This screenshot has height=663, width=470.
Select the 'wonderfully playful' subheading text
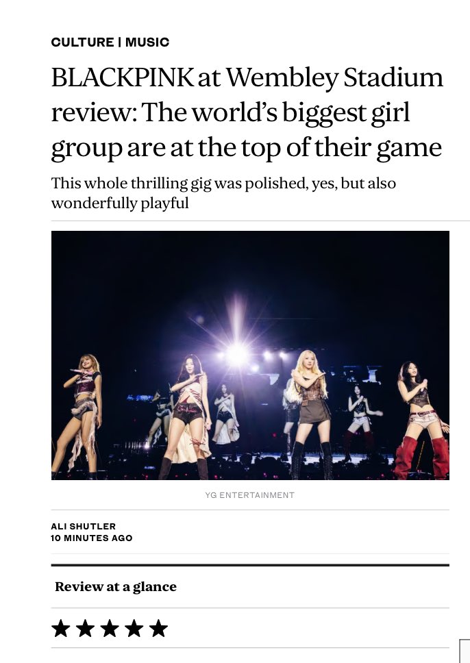(x=120, y=203)
